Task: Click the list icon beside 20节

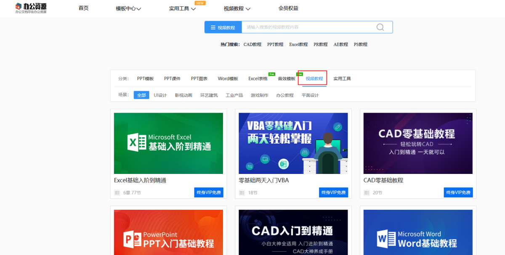Action: [367, 193]
